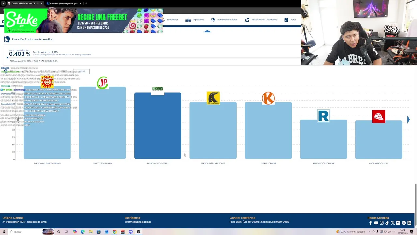Viewport: 417px width, 235px height.
Task: Select the Partido País para Todos logo
Action: click(213, 98)
